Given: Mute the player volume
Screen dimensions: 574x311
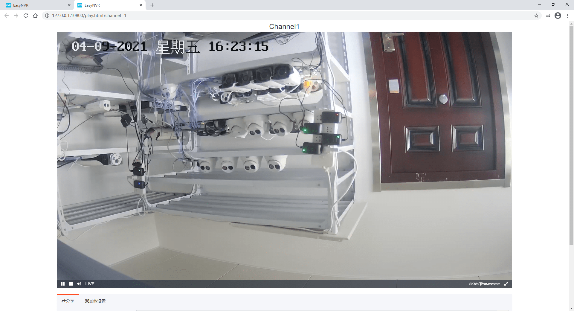Looking at the screenshot, I should (x=79, y=284).
